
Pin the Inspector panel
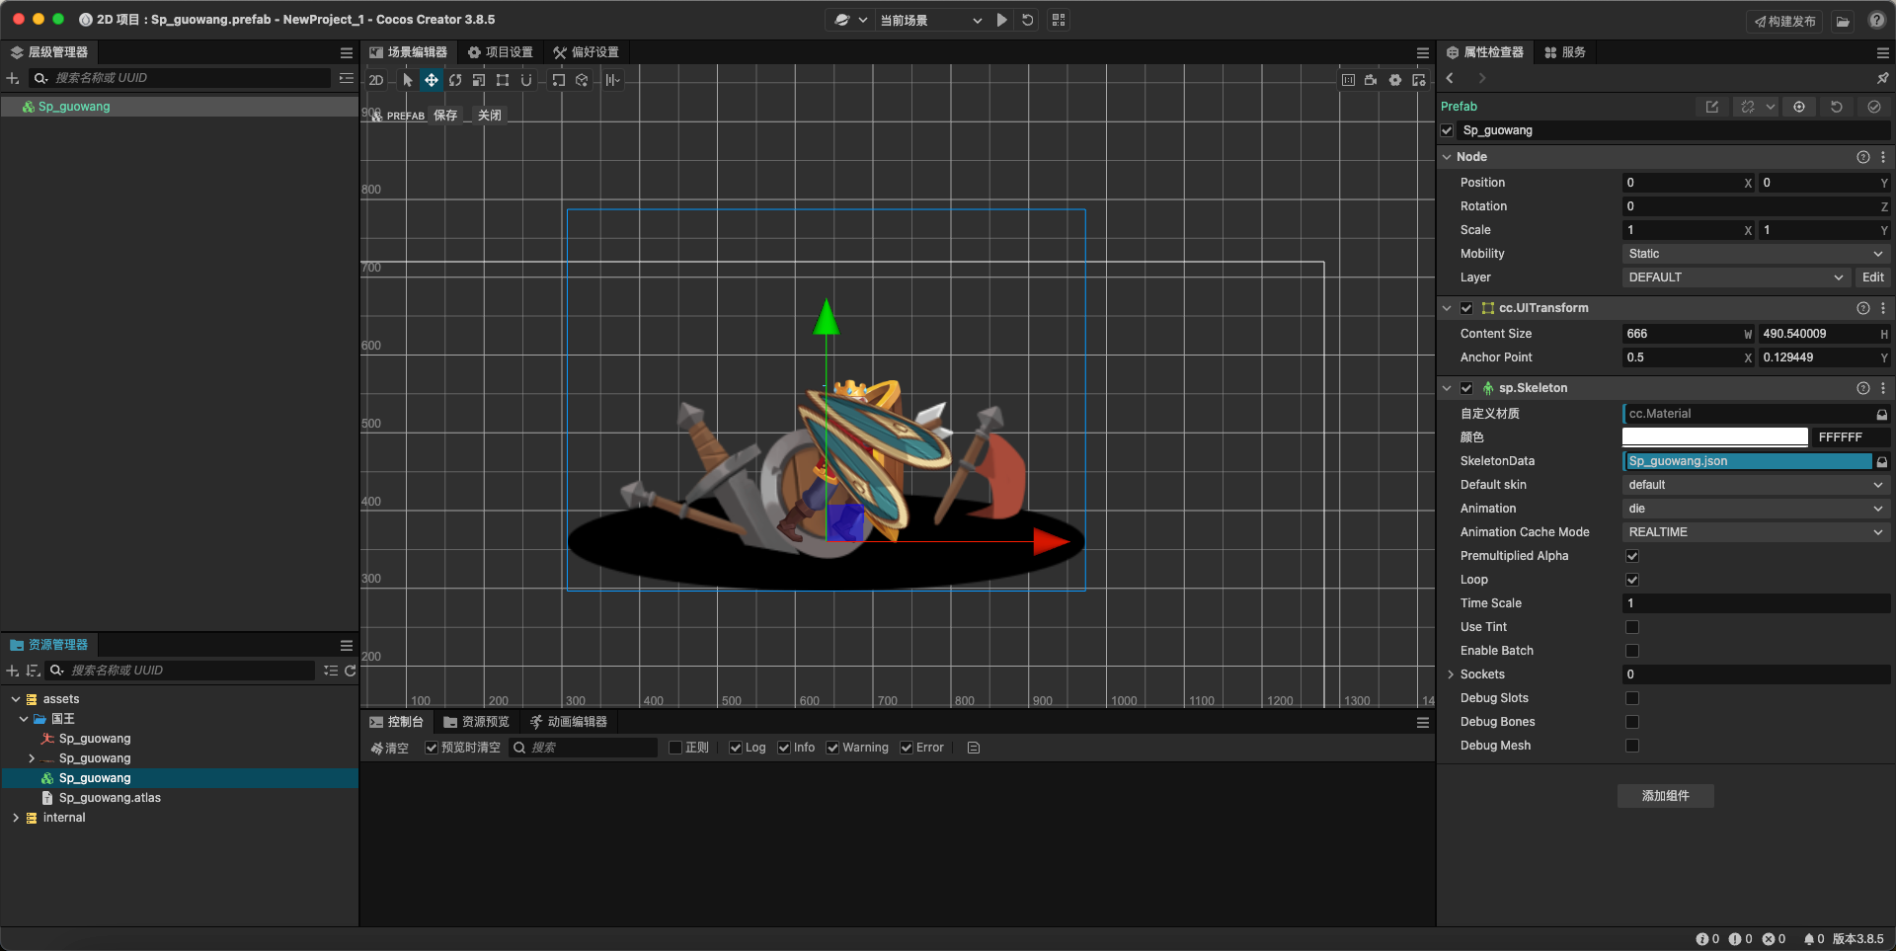tap(1882, 78)
